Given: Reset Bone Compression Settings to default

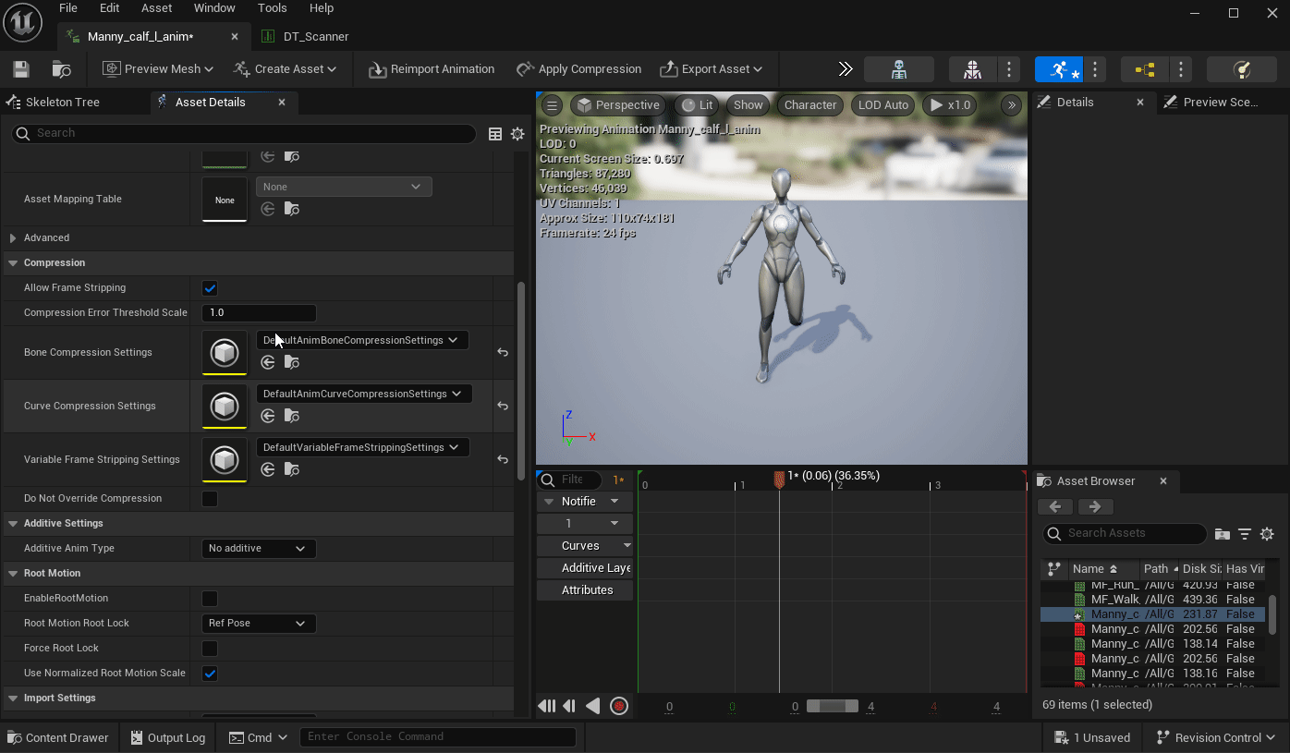Looking at the screenshot, I should [x=503, y=352].
